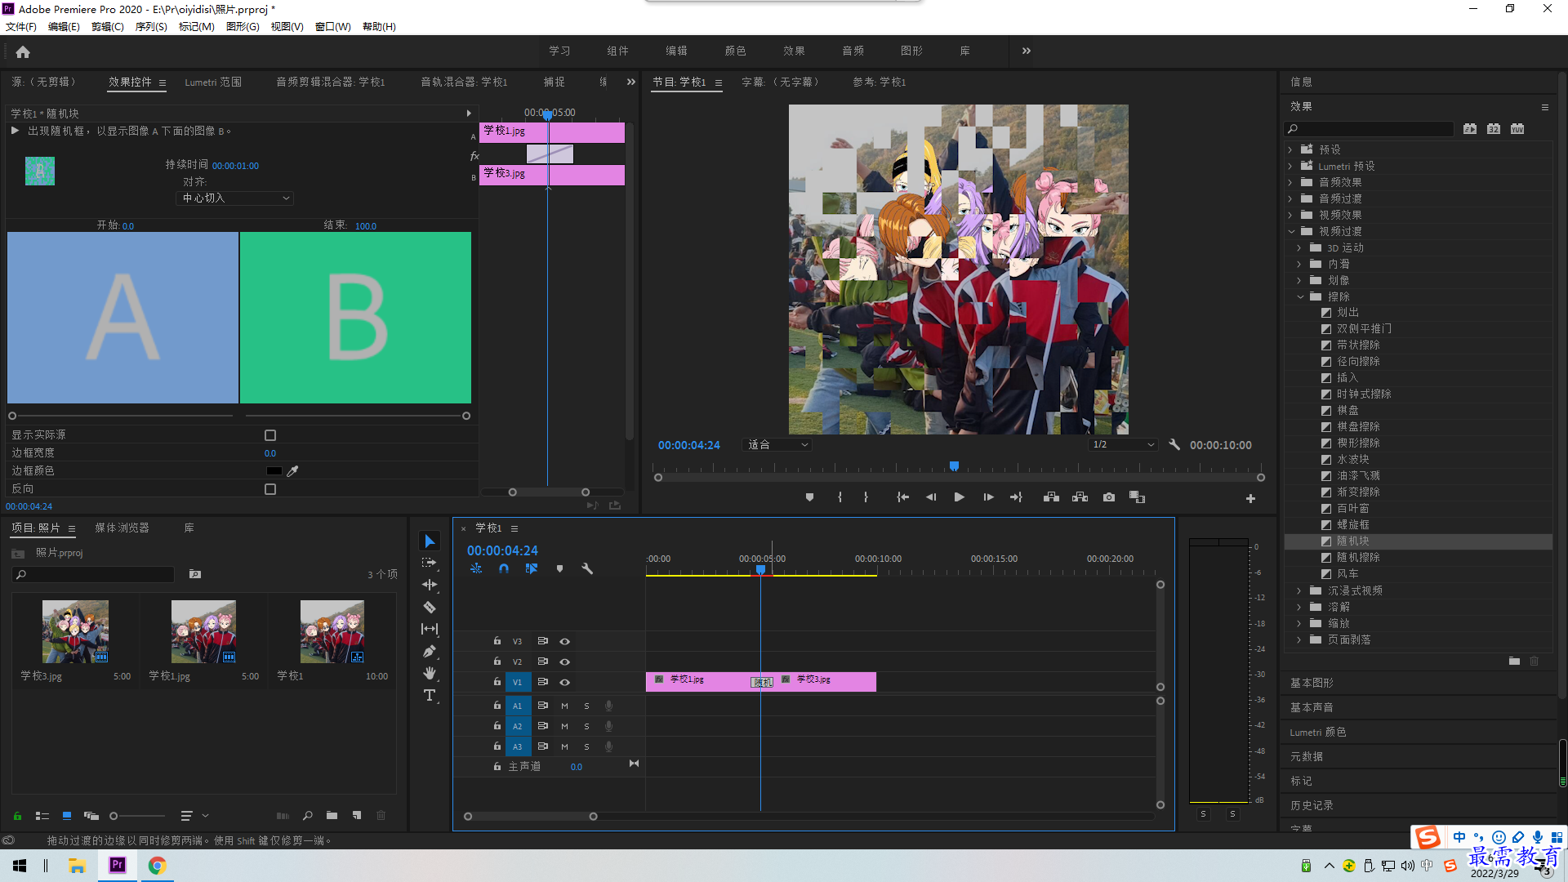Open the button editor plus icon
Screen dimensions: 1568x882
pos(1250,498)
